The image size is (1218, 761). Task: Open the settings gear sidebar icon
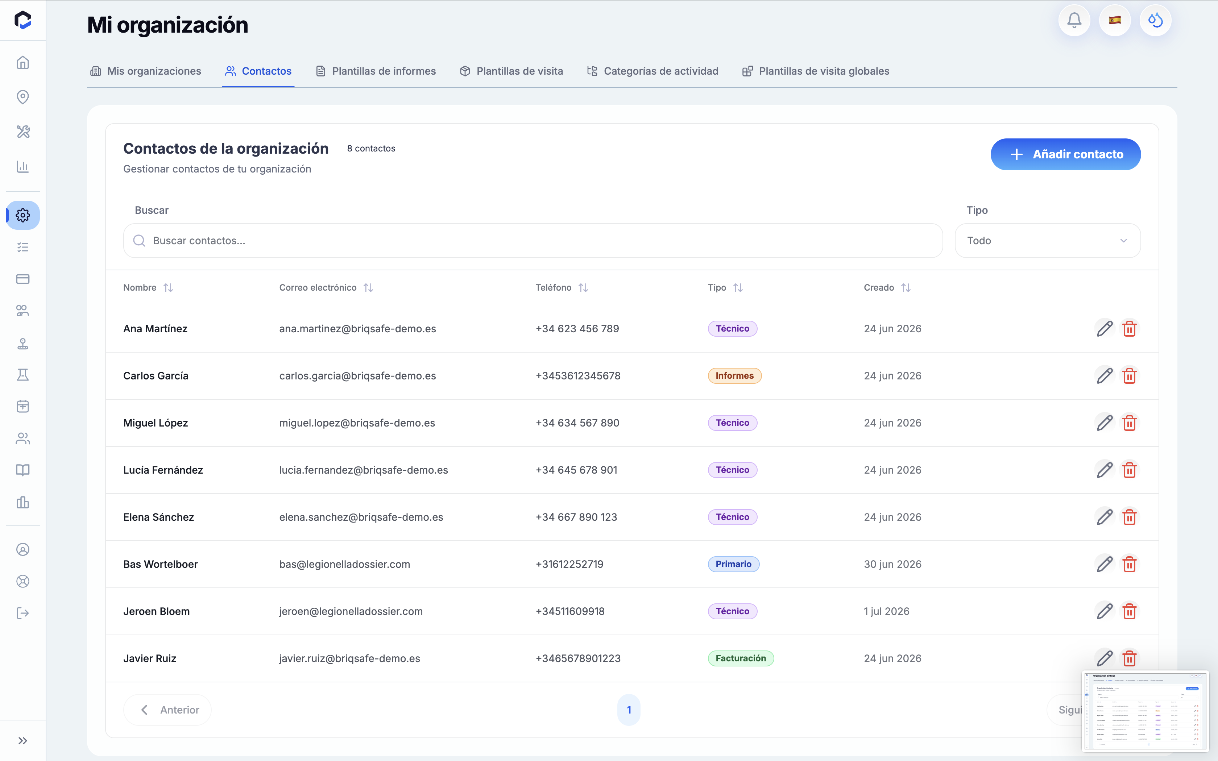click(22, 215)
